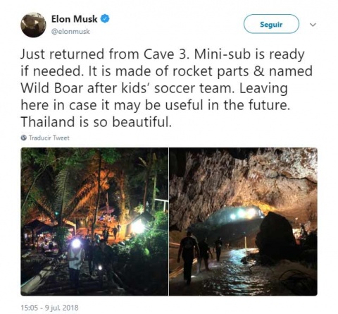This screenshot has height=314, width=338.
Task: Click the tweet text about Mini-sub
Action: pos(167,88)
